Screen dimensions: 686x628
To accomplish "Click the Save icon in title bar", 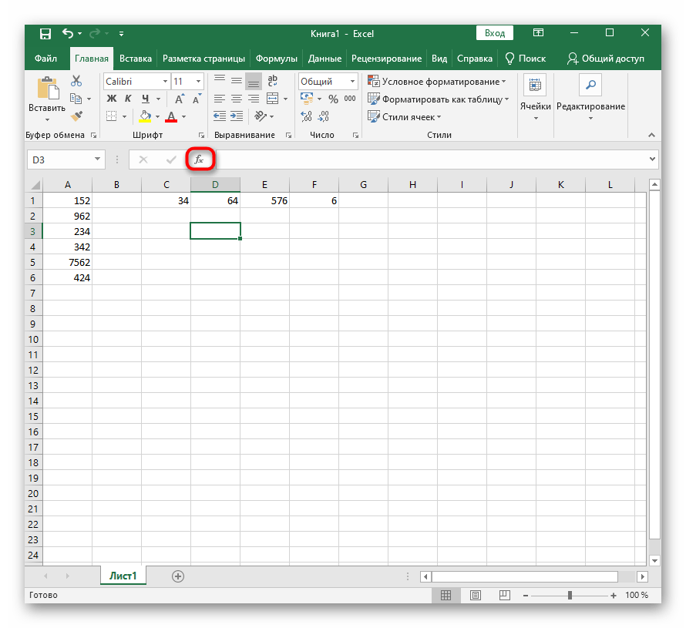I will click(x=45, y=34).
